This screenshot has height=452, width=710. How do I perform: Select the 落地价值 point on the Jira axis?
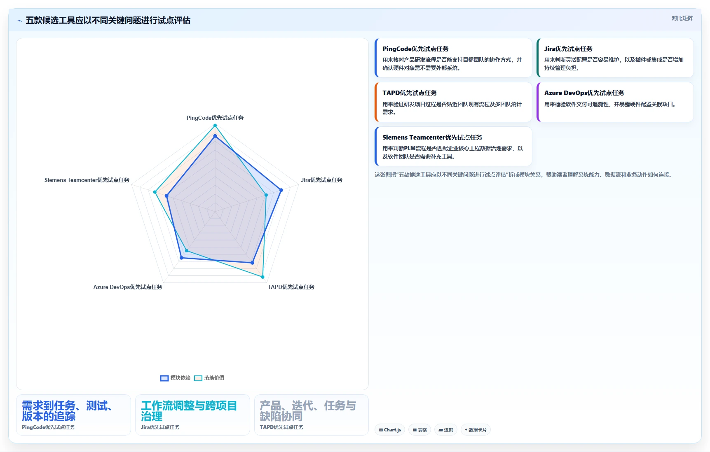(x=266, y=195)
